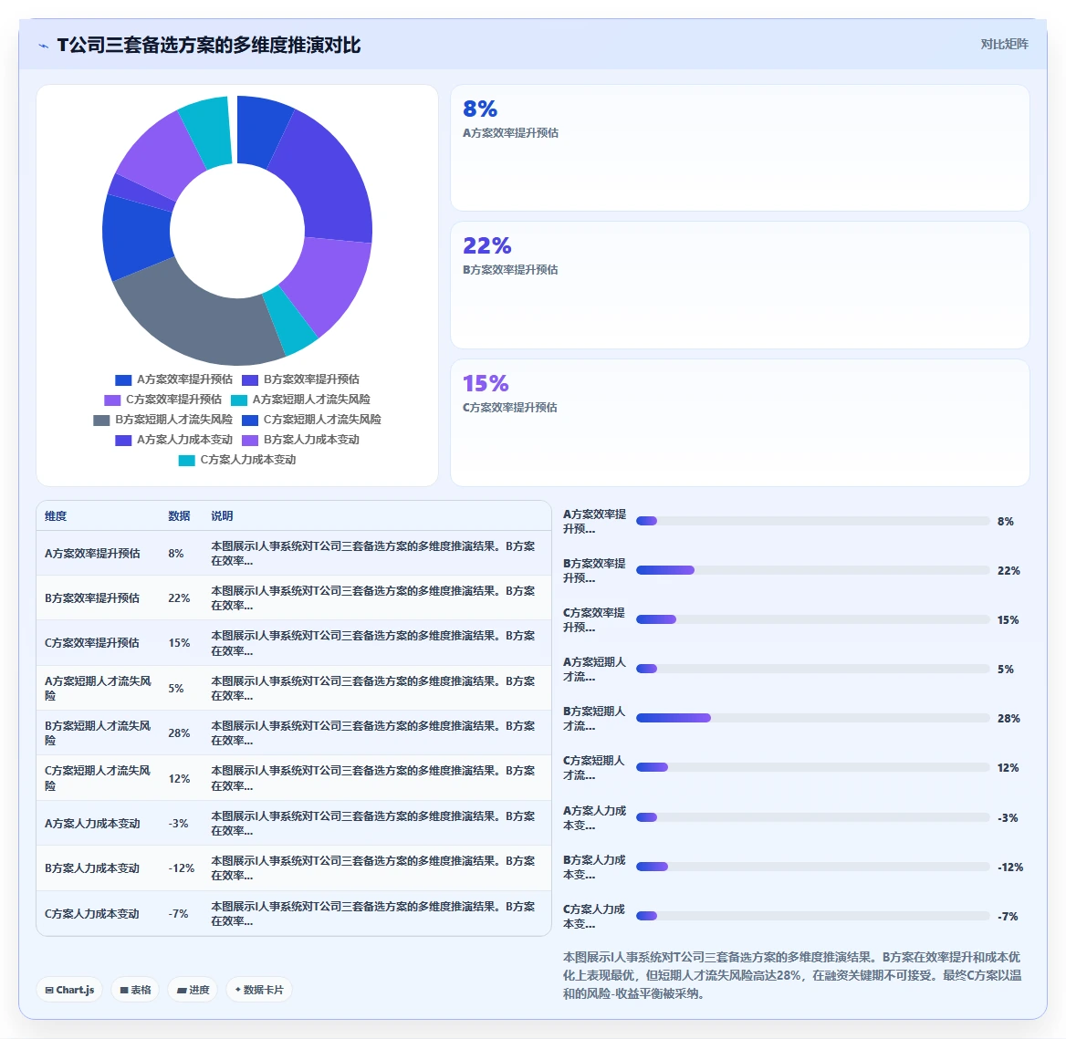Click the Chart.js tag chip
This screenshot has height=1039, width=1066.
click(x=69, y=990)
